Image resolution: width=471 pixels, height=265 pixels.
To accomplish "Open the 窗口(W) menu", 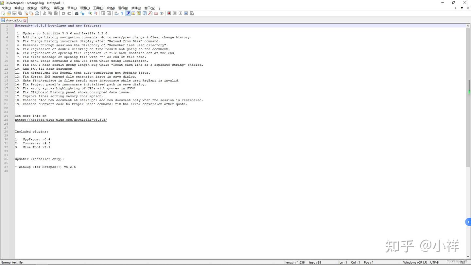I will [x=150, y=8].
